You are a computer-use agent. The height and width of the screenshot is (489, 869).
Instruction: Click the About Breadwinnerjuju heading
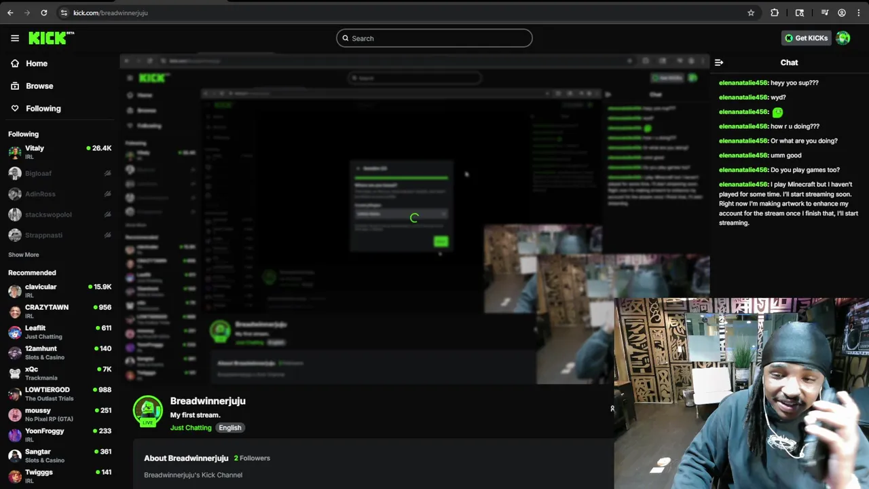[x=186, y=458]
